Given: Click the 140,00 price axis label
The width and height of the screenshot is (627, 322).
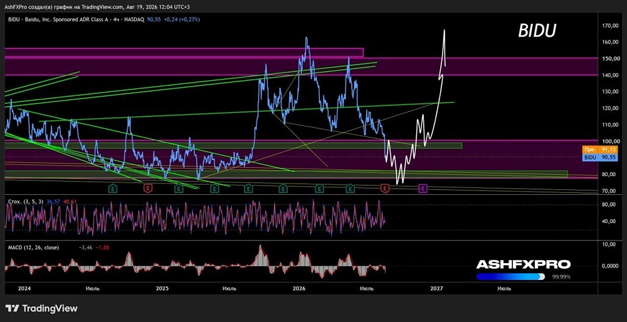Looking at the screenshot, I should [610, 75].
